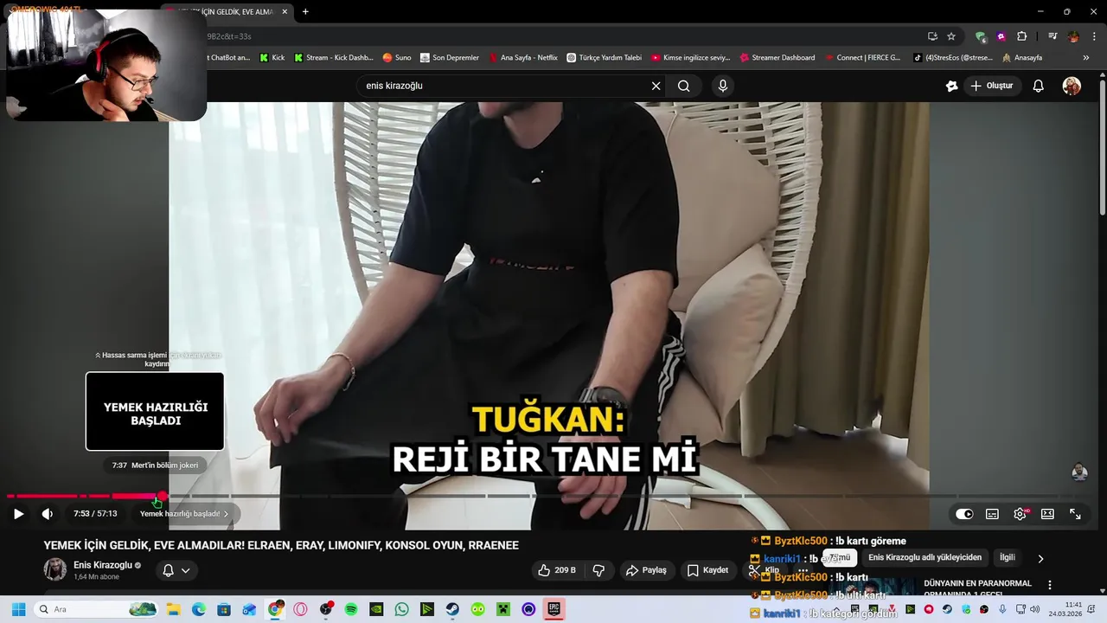Open the Oluştur create button
This screenshot has height=623, width=1107.
[x=991, y=86]
